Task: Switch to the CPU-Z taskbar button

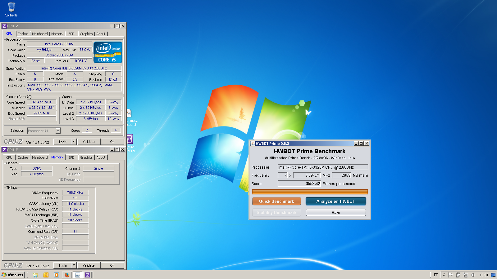Action: pos(88,275)
